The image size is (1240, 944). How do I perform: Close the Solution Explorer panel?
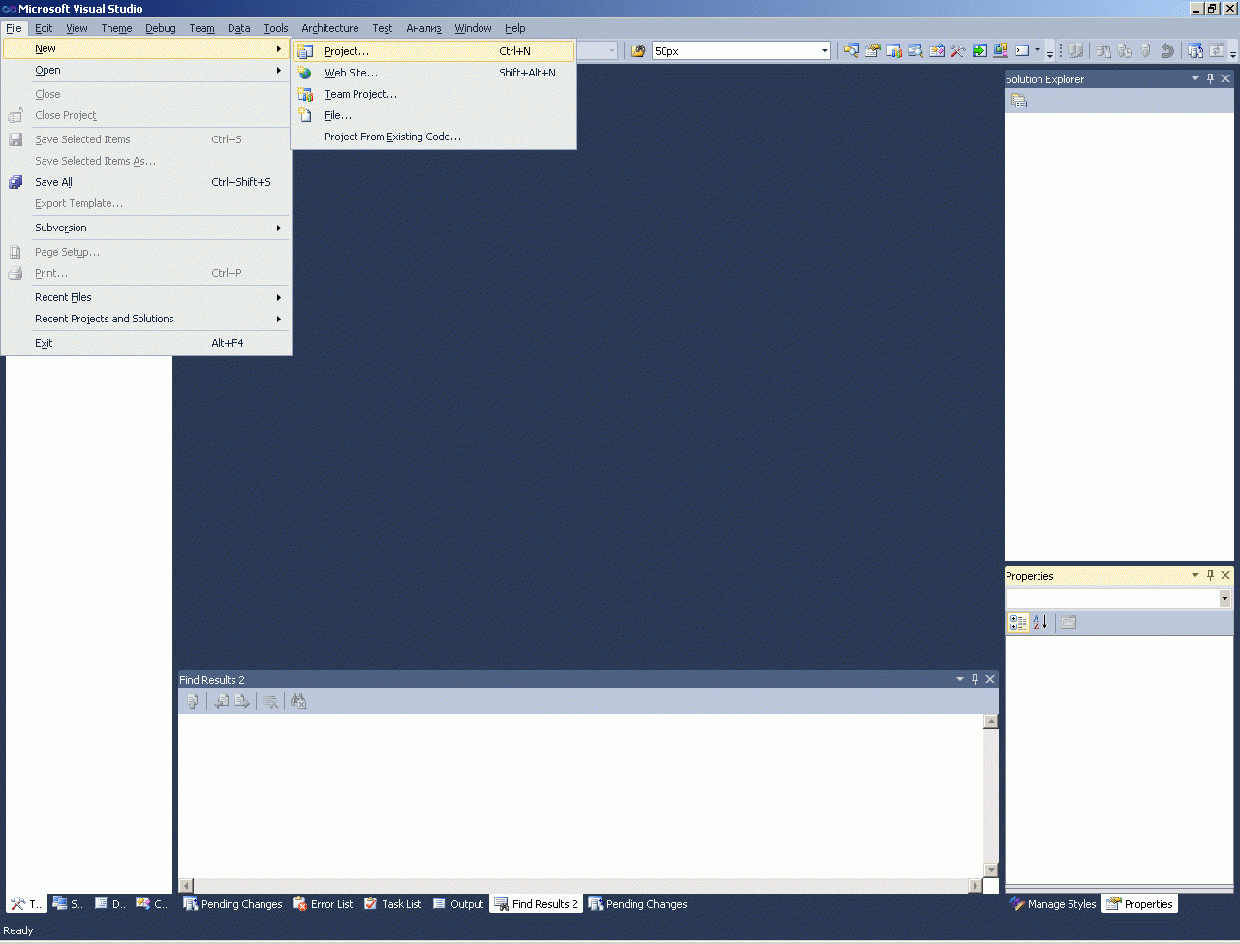point(1225,79)
